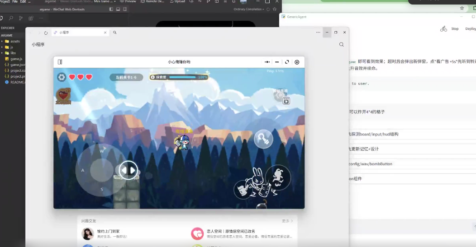Reload the mini program page

tap(46, 33)
